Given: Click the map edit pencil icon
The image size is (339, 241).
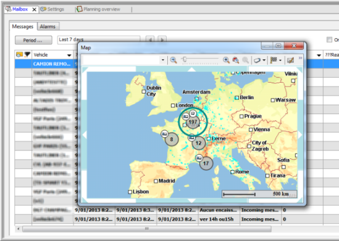Looking at the screenshot, I should (290, 60).
